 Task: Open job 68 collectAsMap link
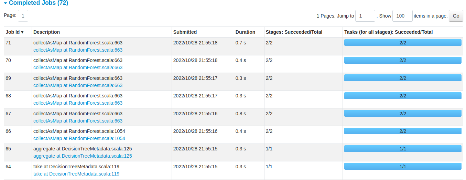click(x=78, y=103)
